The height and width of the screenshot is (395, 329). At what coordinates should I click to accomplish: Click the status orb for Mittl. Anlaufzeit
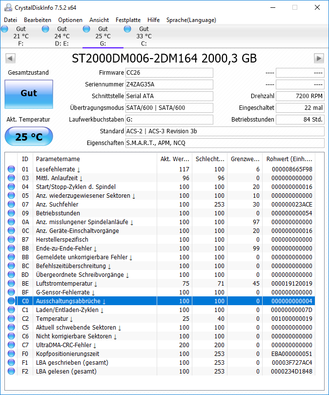11,178
